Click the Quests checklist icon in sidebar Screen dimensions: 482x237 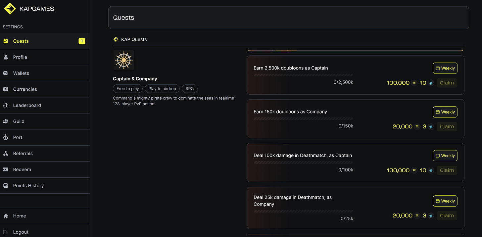click(x=6, y=41)
